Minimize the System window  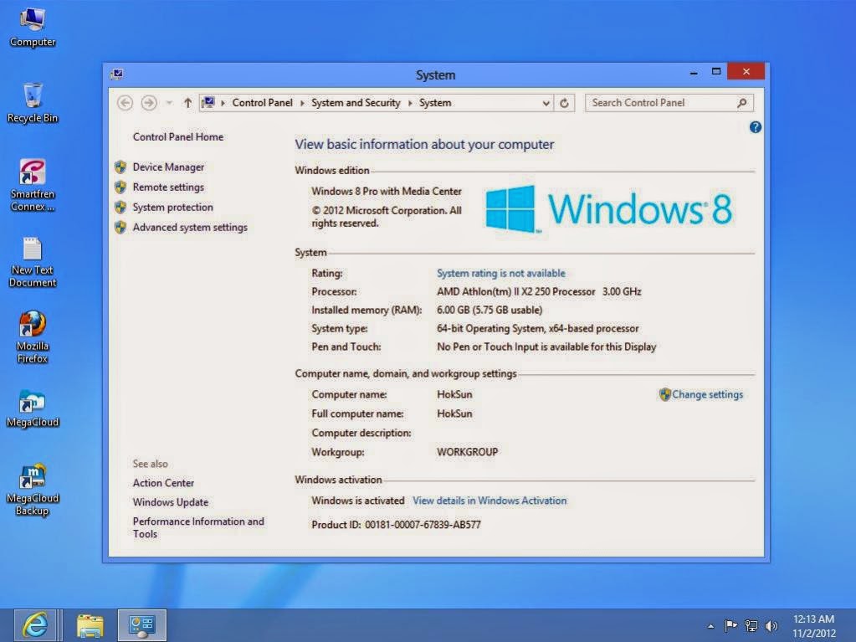click(694, 72)
